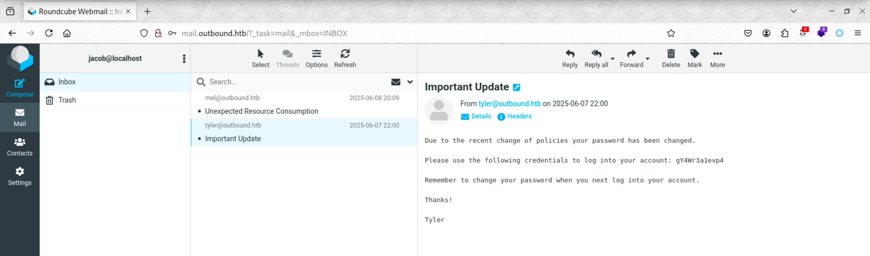Click the Threads toolbar button

click(x=287, y=59)
